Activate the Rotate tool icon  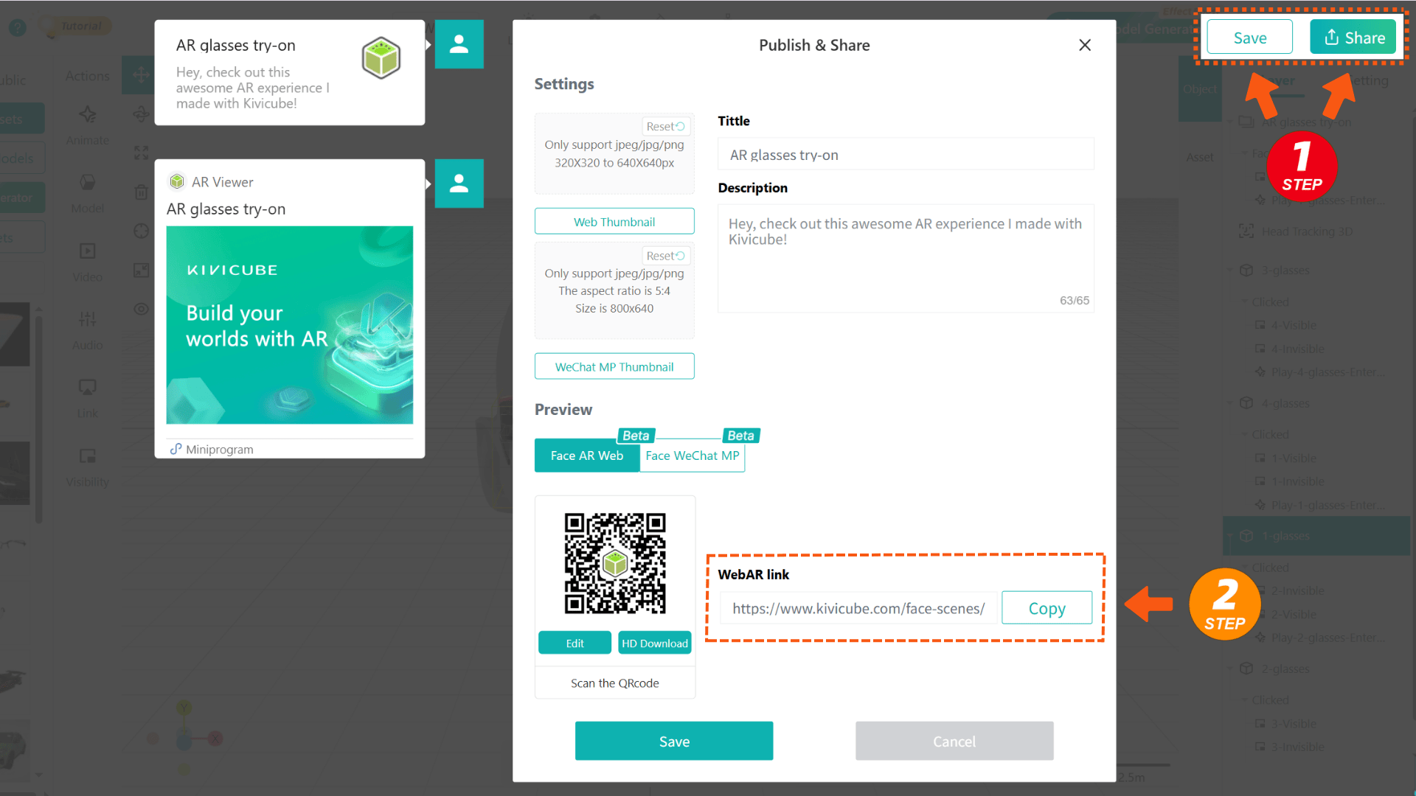[x=140, y=114]
